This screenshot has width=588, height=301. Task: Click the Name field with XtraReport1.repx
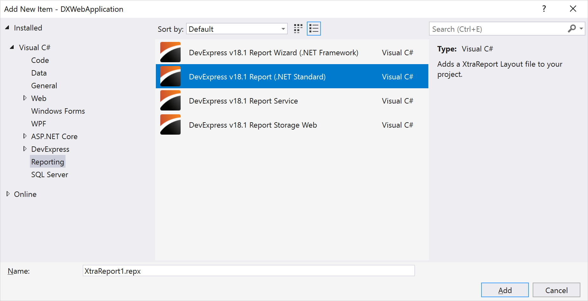point(248,271)
